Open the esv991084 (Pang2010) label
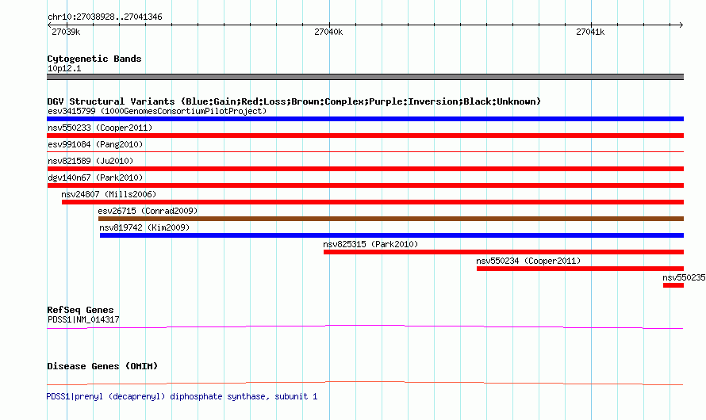 (95, 144)
